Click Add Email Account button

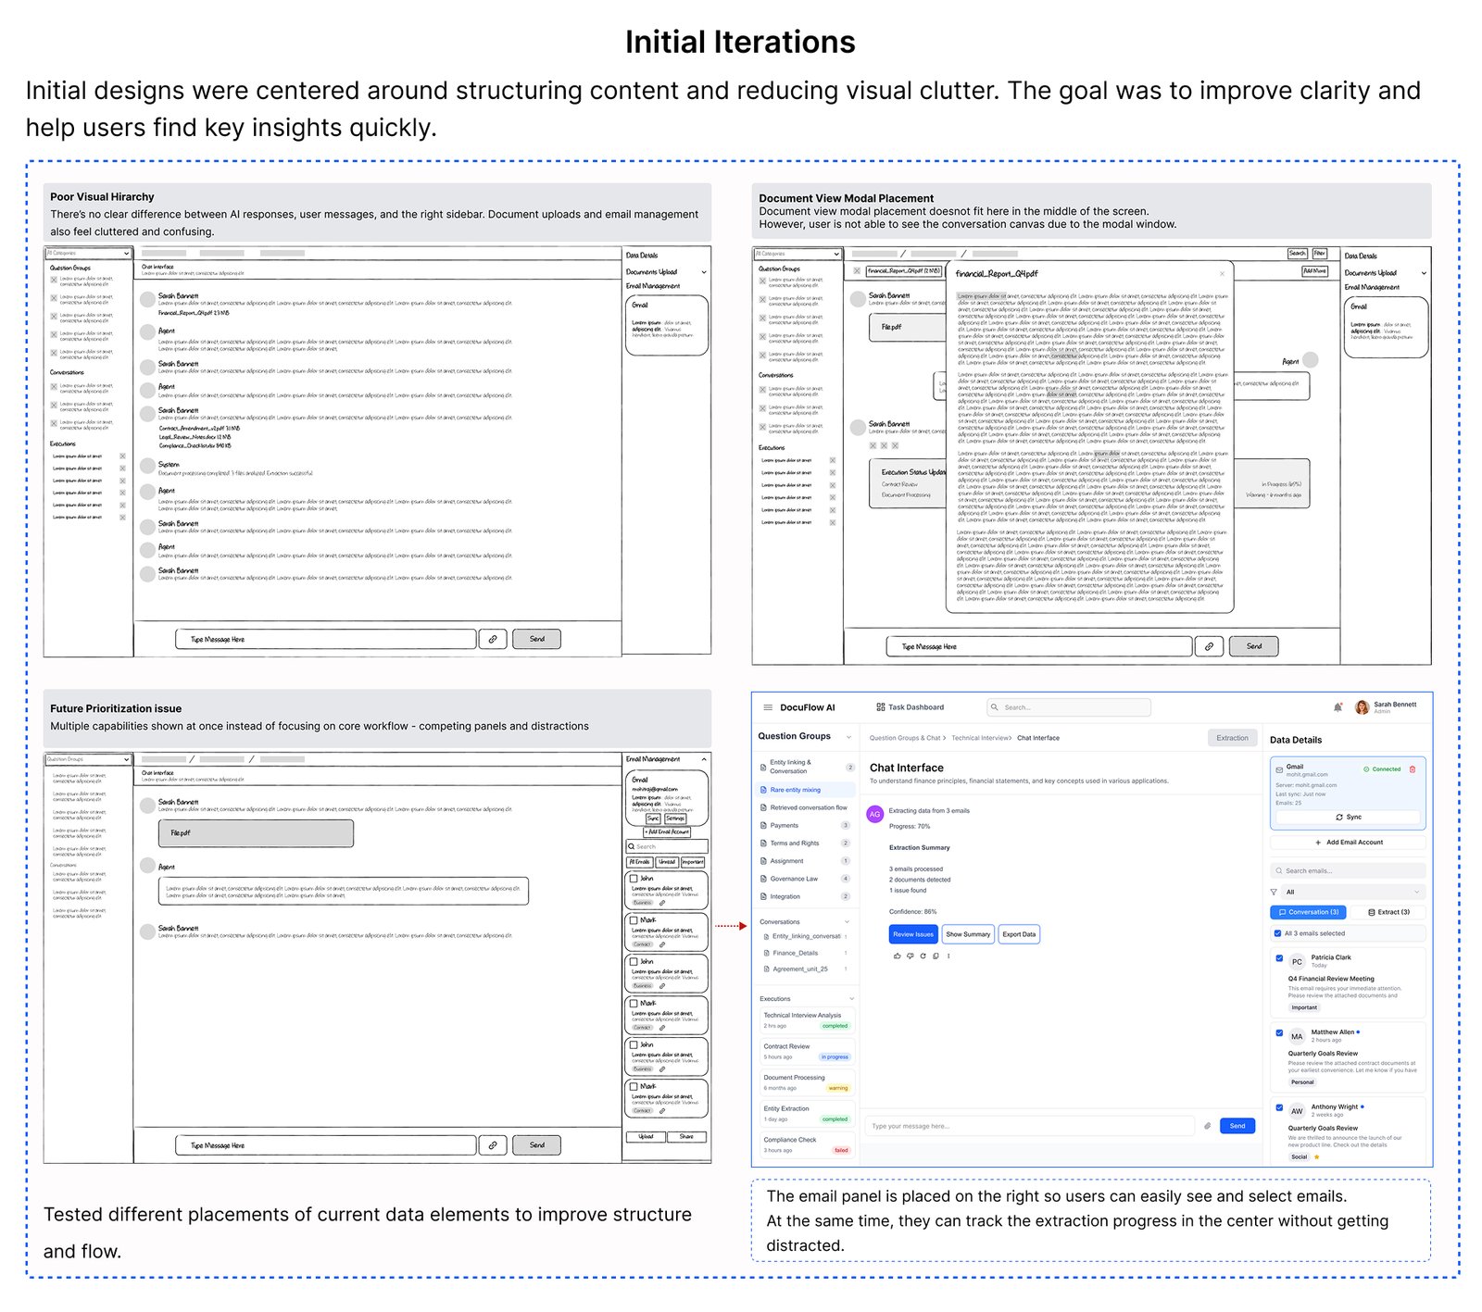(1348, 843)
